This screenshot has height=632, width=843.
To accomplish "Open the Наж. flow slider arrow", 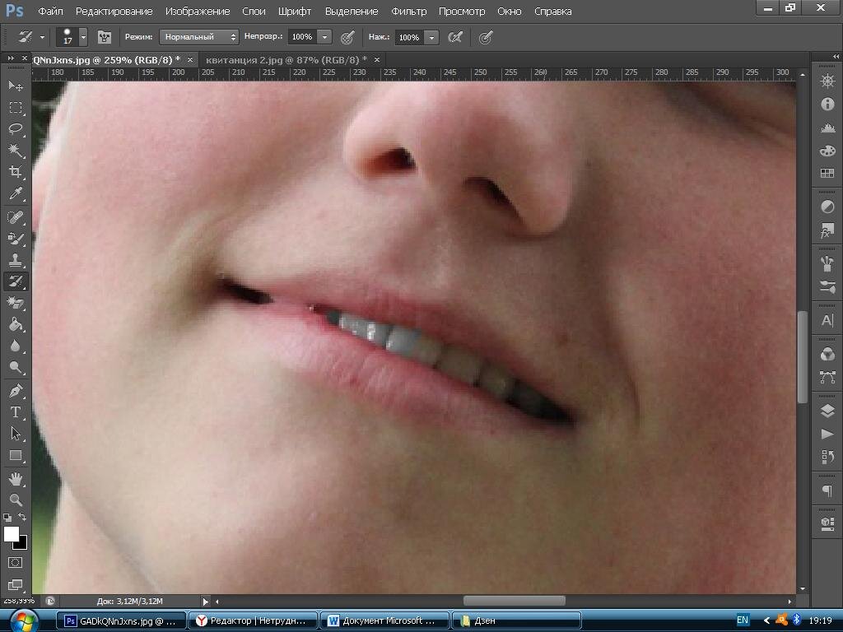I will pyautogui.click(x=431, y=37).
